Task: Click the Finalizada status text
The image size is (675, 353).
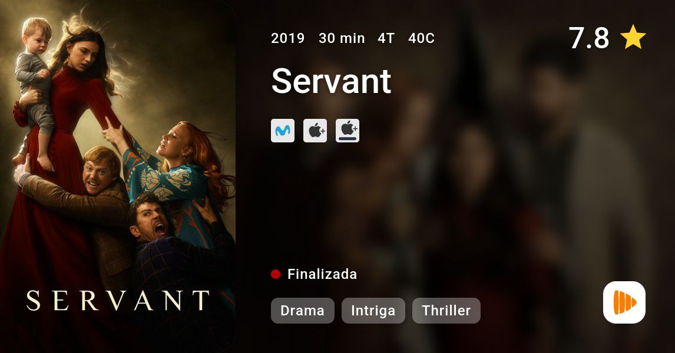Action: point(322,274)
